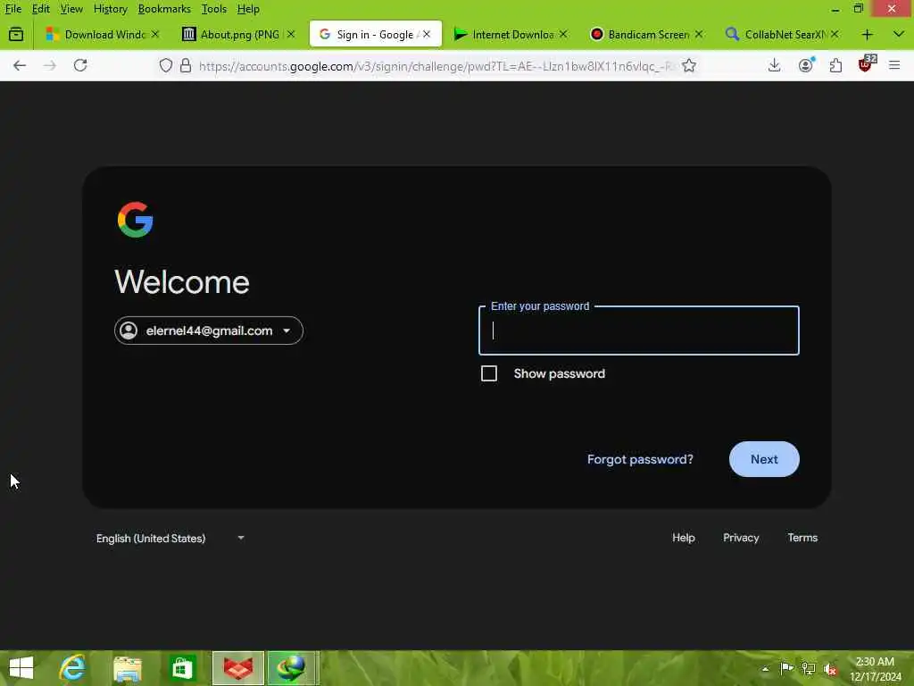Open the muted volume tray icon
The width and height of the screenshot is (914, 686).
click(831, 669)
